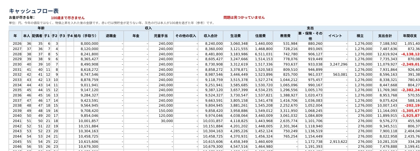Select event cost cell 2,913,622
The image size is (420, 151).
click(x=335, y=142)
